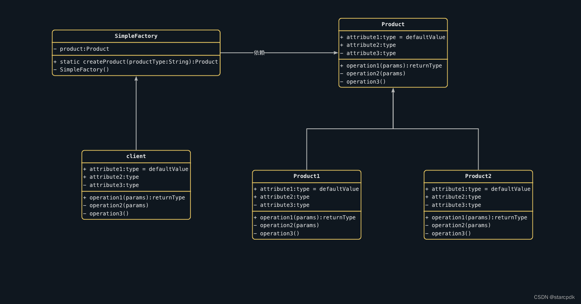The width and height of the screenshot is (581, 304).
Task: Click operation1 line in Product1 class
Action: 305,217
